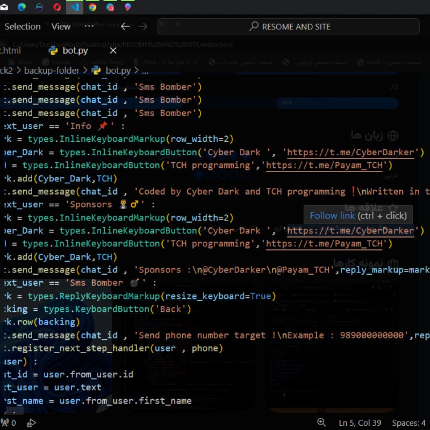Viewport: 430px width, 430px height.
Task: Click the run and debug status bar icon
Action: [31, 422]
